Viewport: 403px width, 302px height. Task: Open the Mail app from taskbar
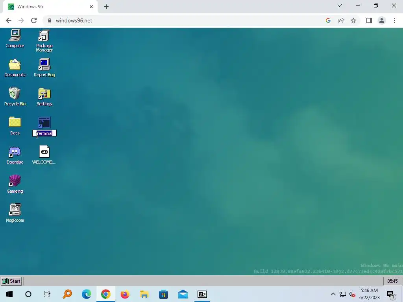(x=183, y=294)
